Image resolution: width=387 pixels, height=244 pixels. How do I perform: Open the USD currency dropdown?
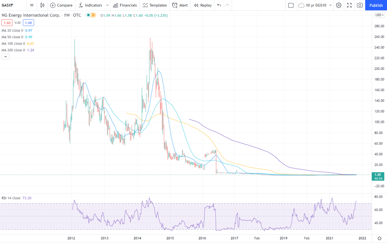pos(379,15)
